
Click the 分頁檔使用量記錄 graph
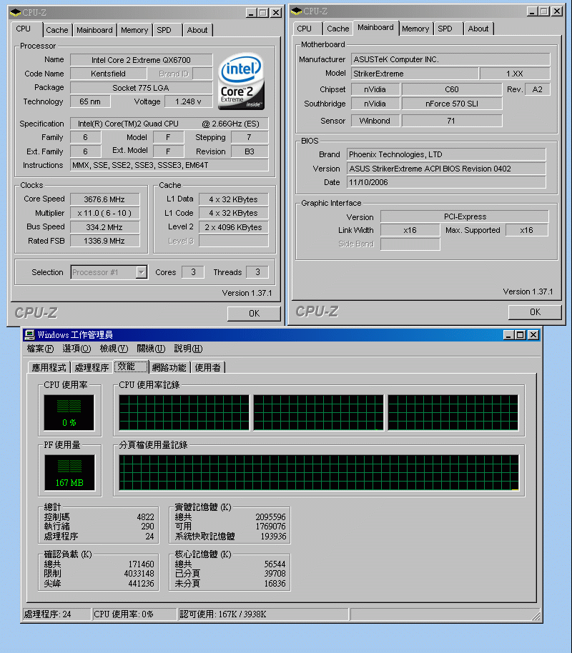[x=319, y=473]
